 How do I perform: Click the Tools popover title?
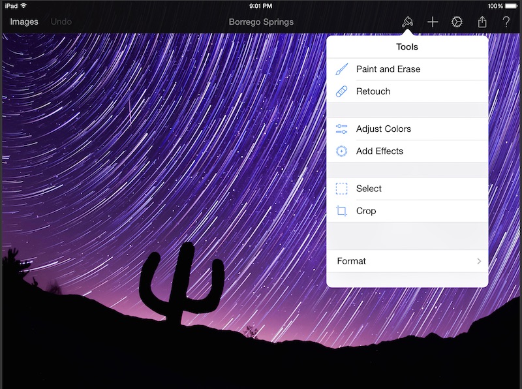(407, 47)
